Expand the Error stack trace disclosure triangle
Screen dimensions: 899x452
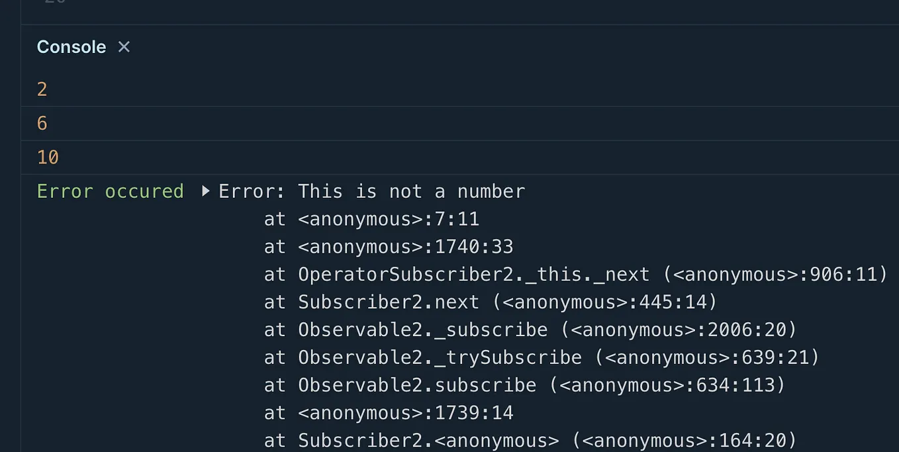(205, 191)
